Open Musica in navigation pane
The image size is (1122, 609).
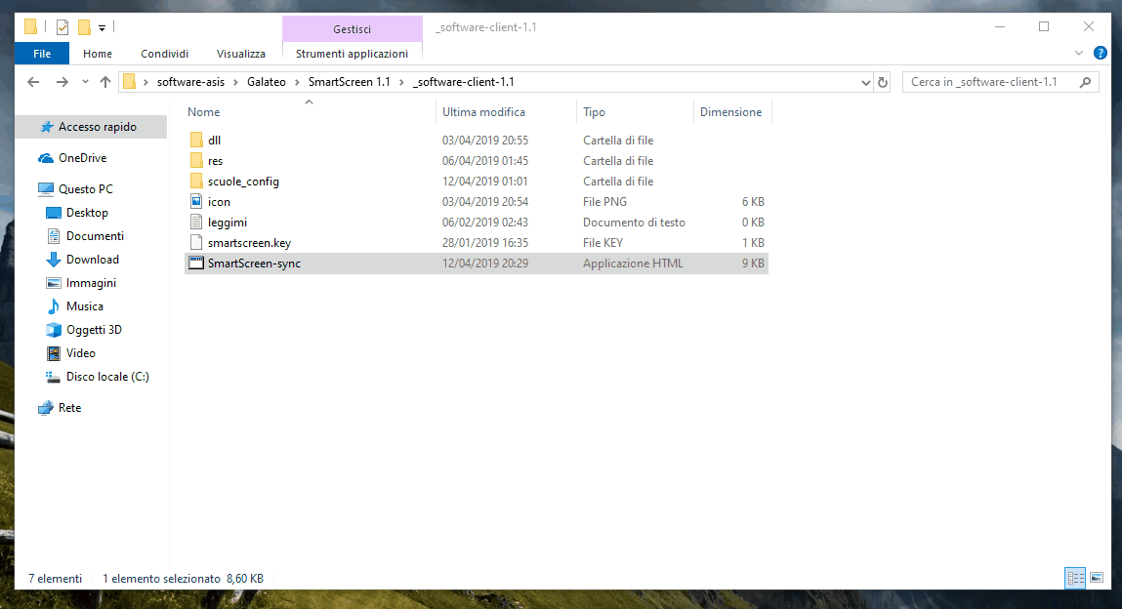pyautogui.click(x=84, y=306)
